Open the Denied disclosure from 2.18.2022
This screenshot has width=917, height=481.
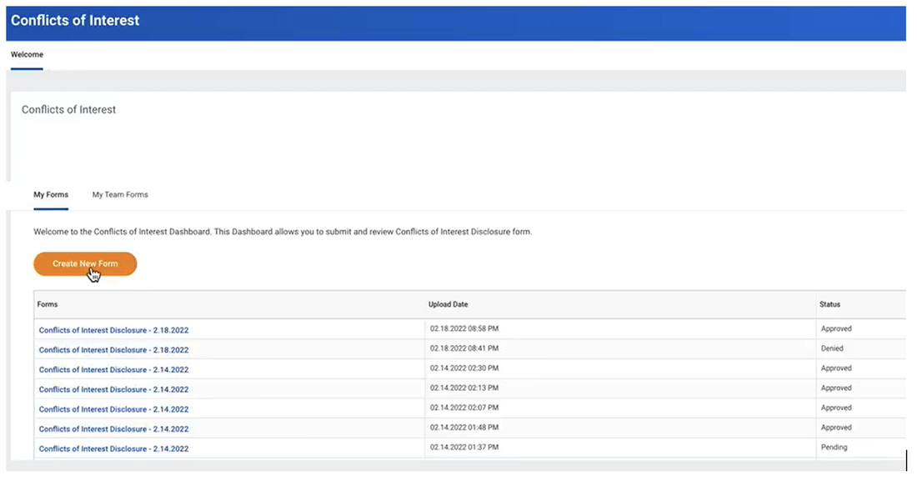113,349
